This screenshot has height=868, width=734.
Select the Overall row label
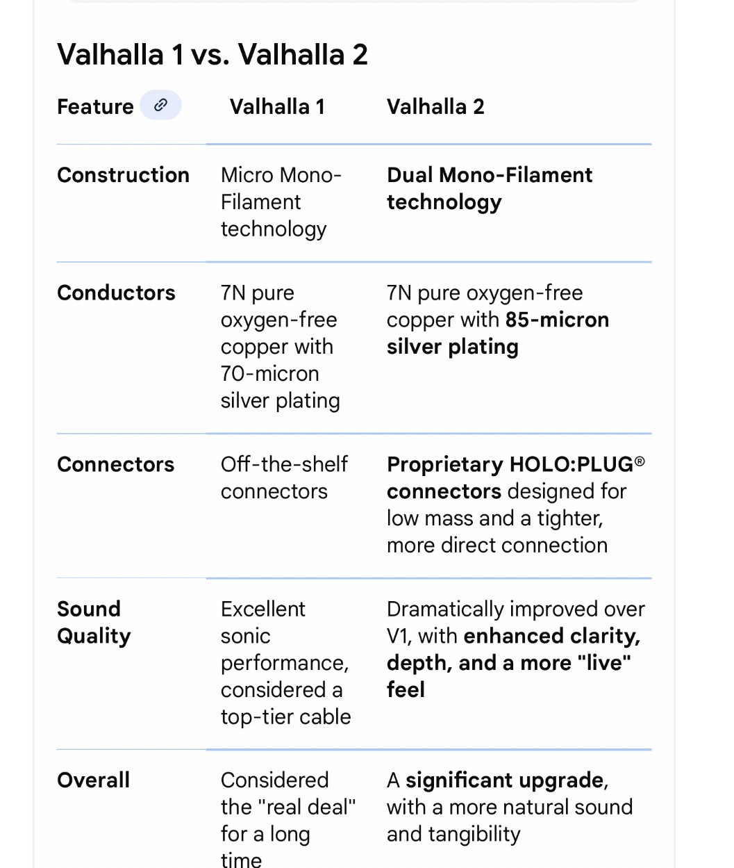(x=93, y=780)
